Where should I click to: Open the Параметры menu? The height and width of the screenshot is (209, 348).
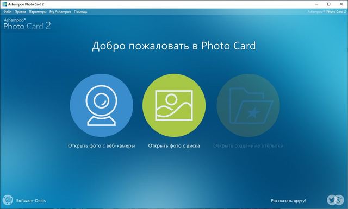point(38,12)
